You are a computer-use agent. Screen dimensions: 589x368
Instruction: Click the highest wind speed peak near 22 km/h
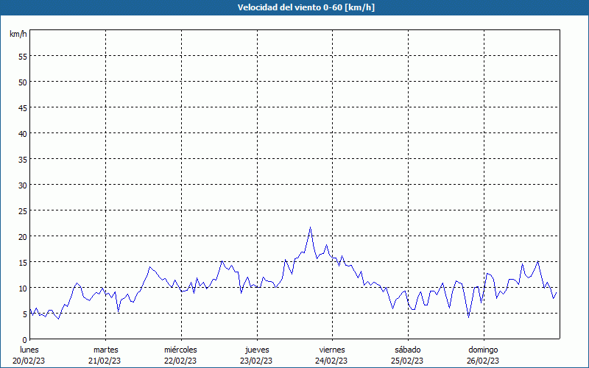tap(310, 227)
